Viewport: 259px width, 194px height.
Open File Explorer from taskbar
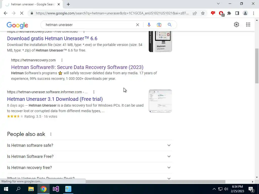[x=31, y=189]
